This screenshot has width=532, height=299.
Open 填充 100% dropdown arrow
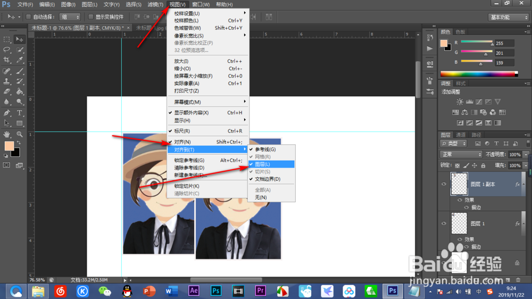[x=526, y=165]
